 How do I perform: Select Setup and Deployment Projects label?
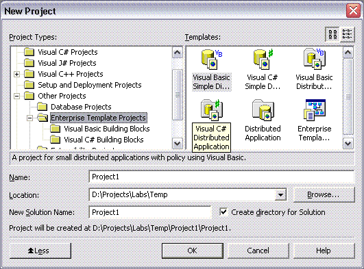point(90,85)
